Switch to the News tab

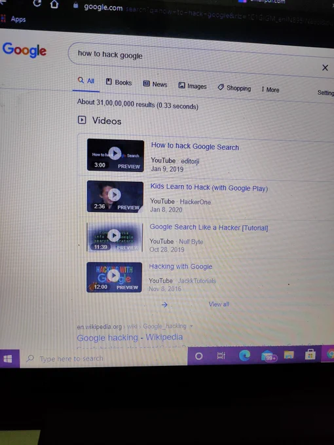155,84
